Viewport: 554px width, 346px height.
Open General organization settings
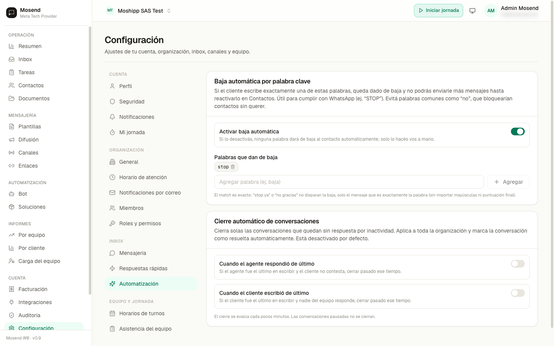(151, 162)
